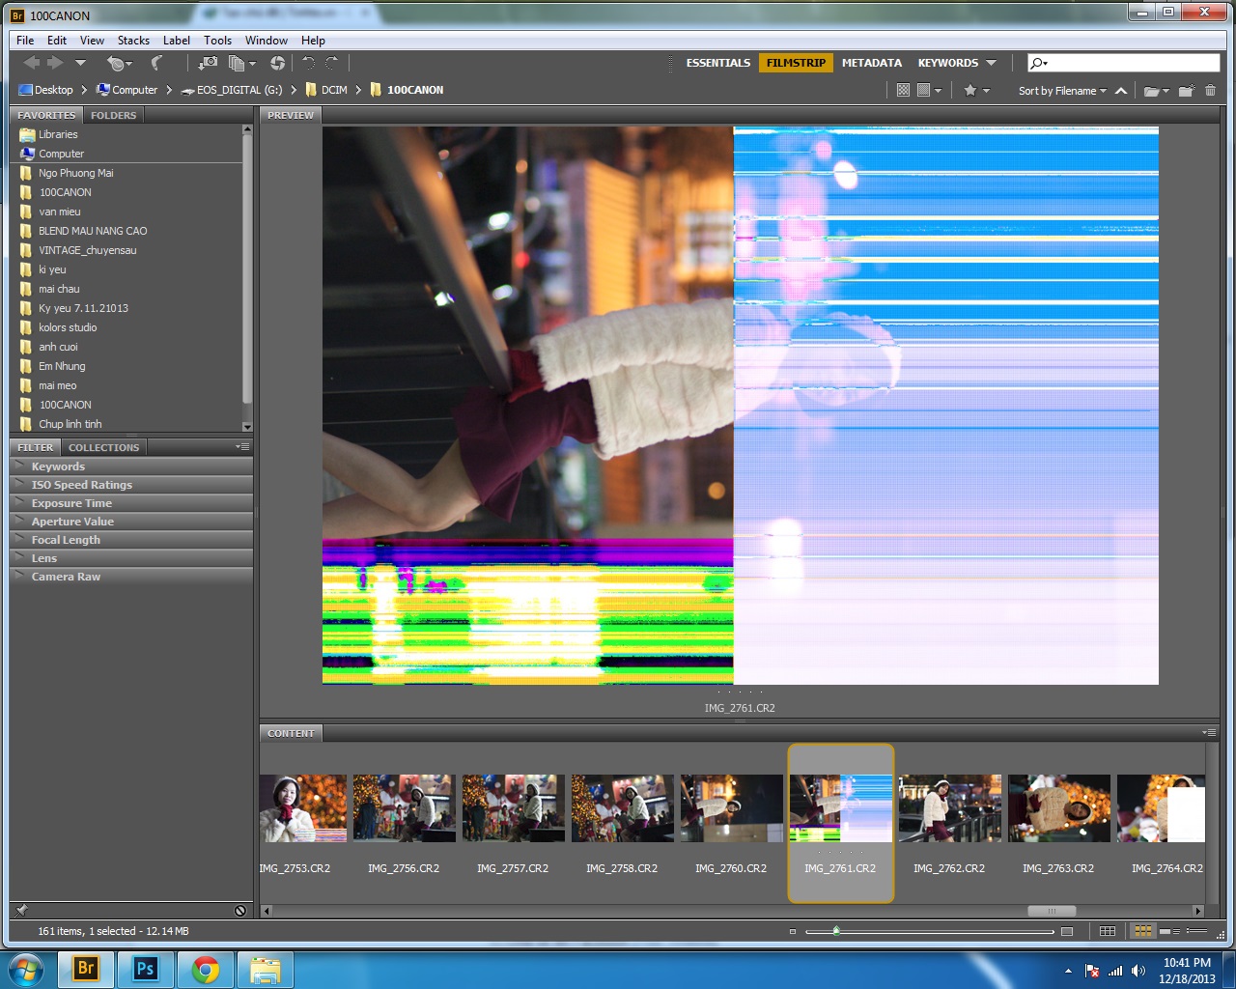Click thumbnail quality browse-quickly icon
The width and height of the screenshot is (1236, 989).
tap(903, 90)
